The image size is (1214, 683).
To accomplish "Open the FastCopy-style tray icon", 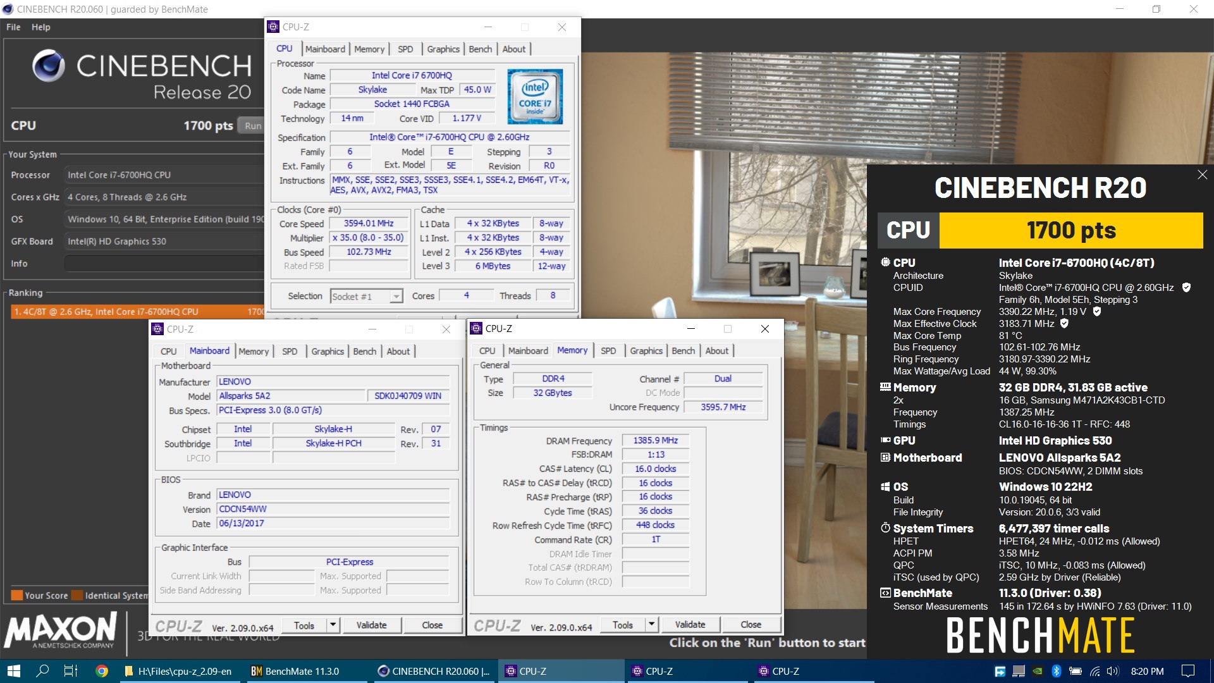I will click(x=1000, y=671).
